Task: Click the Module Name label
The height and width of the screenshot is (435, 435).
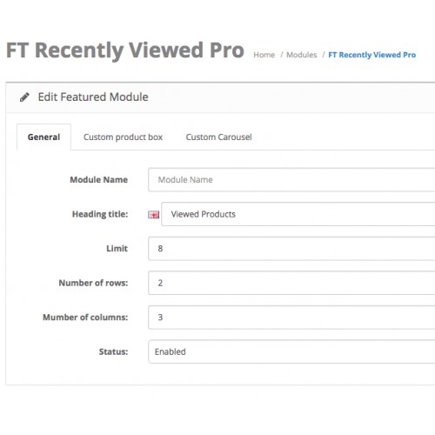Action: point(99,179)
